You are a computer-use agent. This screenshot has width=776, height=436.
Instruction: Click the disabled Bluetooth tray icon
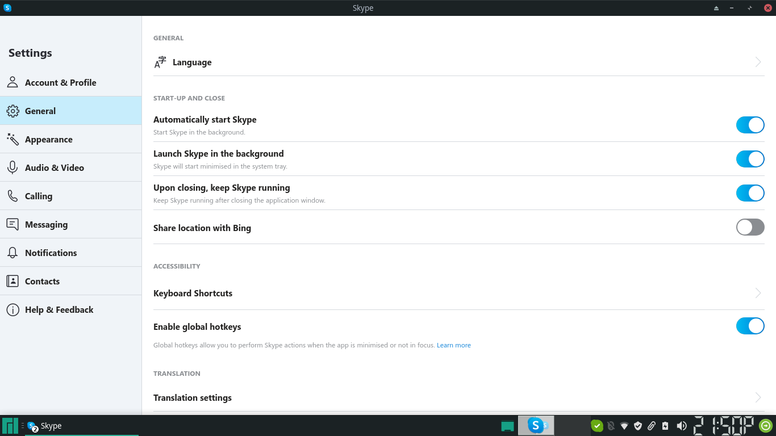click(x=611, y=426)
